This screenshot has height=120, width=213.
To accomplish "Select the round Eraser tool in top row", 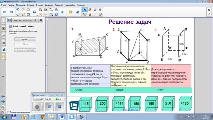I will [x=95, y=10].
